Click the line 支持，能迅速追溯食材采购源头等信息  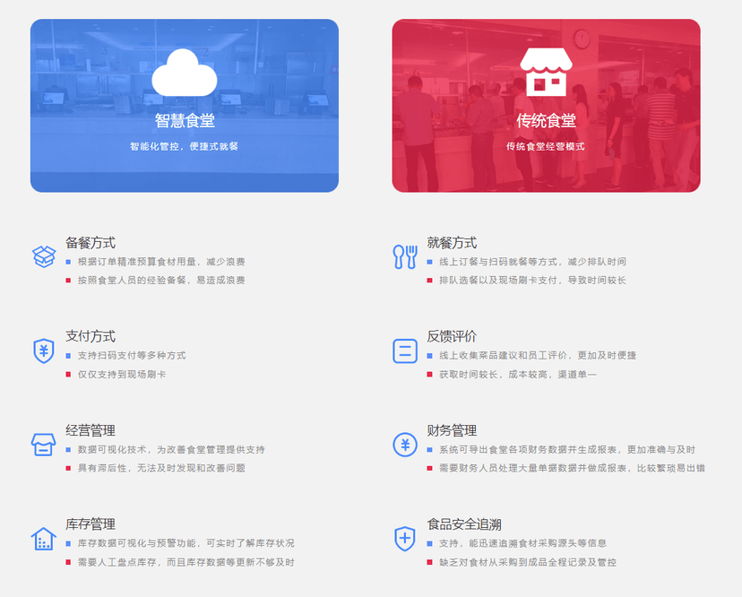[x=523, y=543]
